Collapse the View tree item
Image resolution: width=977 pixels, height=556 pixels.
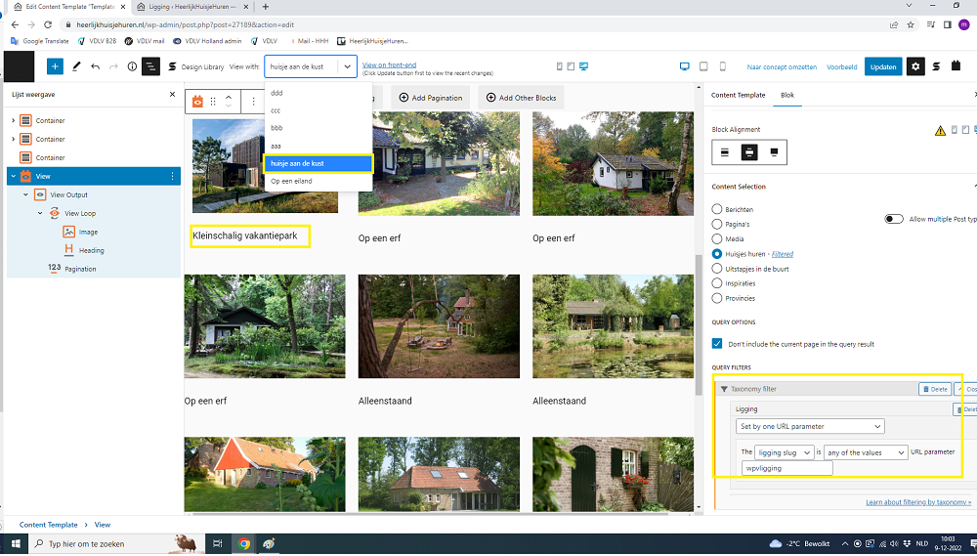13,177
